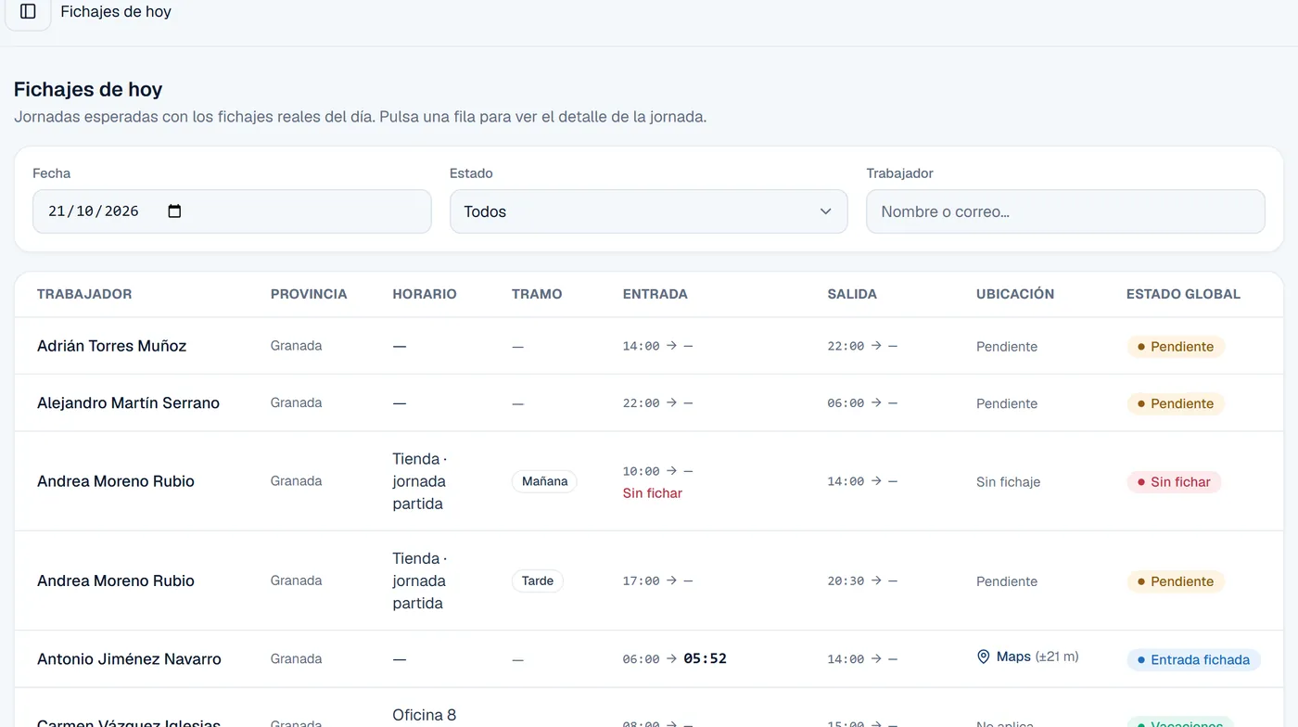Click the Maps pin icon for Antonio Jiménez

click(984, 657)
